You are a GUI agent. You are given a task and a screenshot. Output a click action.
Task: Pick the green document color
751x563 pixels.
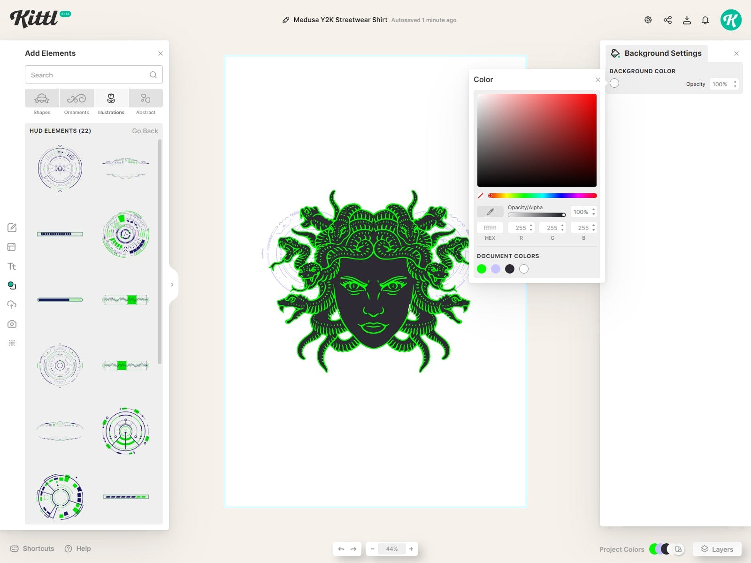tap(482, 269)
